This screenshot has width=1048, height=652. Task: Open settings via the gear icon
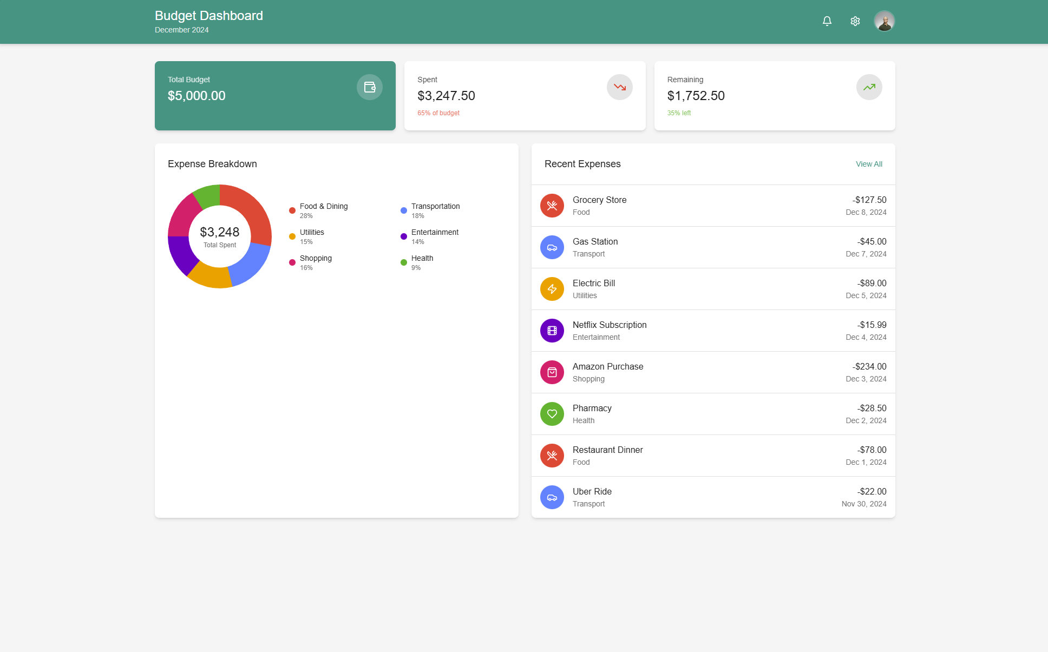(x=855, y=21)
